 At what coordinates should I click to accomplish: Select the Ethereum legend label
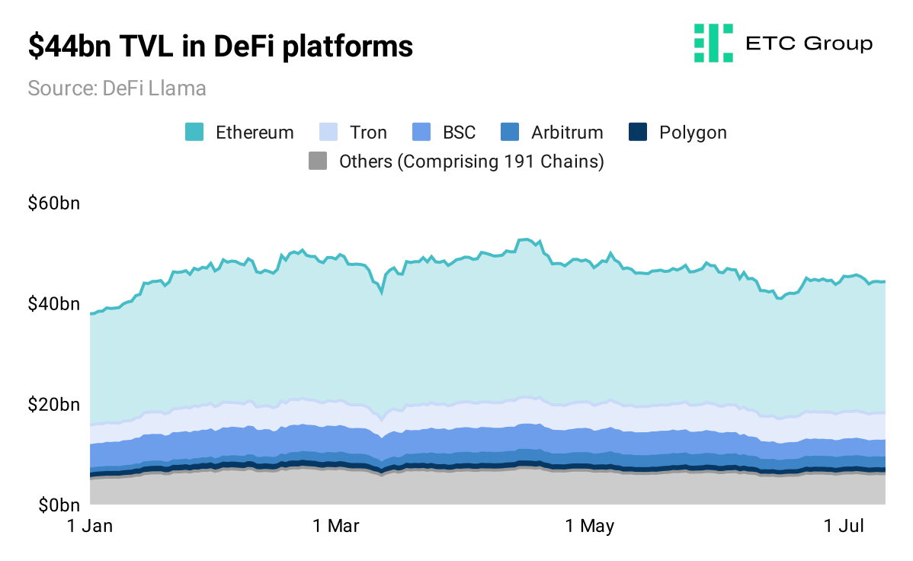[255, 132]
